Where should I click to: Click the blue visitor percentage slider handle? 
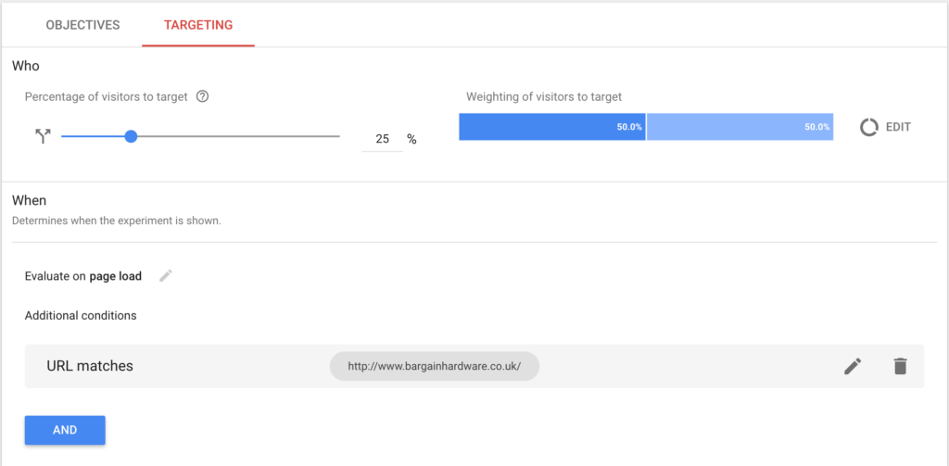(x=131, y=136)
